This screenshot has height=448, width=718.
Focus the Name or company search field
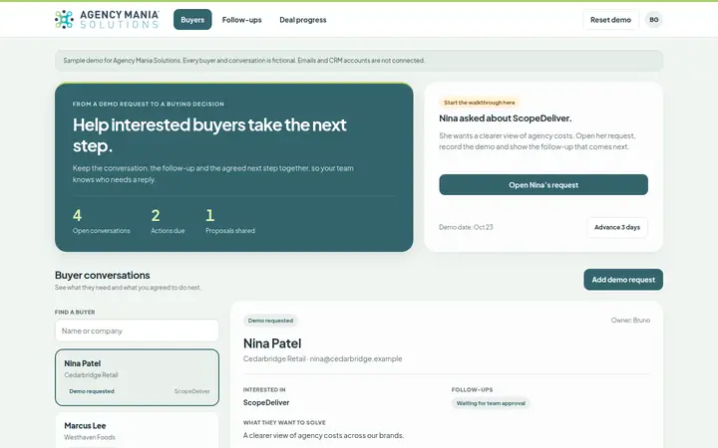click(x=137, y=331)
